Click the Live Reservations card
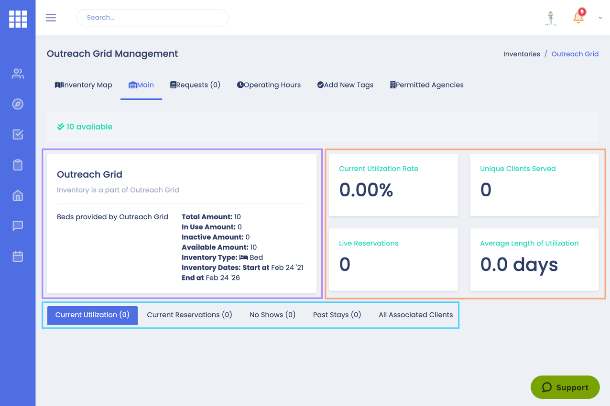The height and width of the screenshot is (406, 610). (x=393, y=259)
